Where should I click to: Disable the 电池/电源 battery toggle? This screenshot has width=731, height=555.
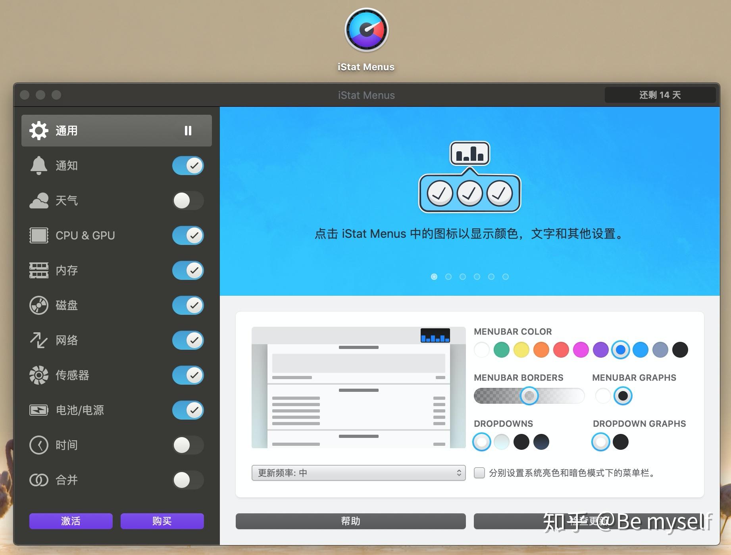point(188,410)
